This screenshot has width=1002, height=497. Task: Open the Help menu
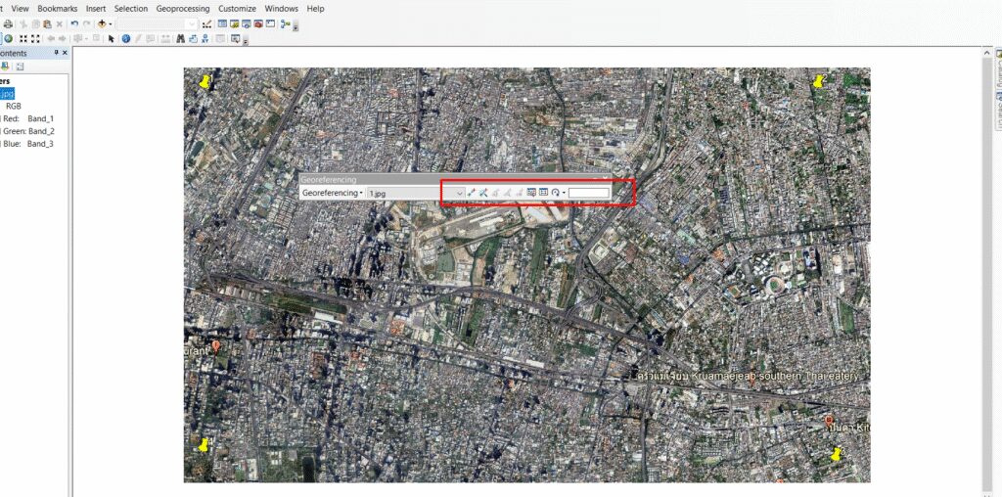point(315,8)
